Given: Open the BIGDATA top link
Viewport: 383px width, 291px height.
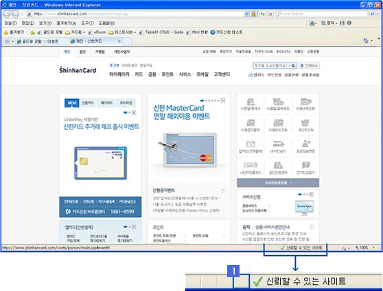Looking at the screenshot, I should click(x=283, y=52).
